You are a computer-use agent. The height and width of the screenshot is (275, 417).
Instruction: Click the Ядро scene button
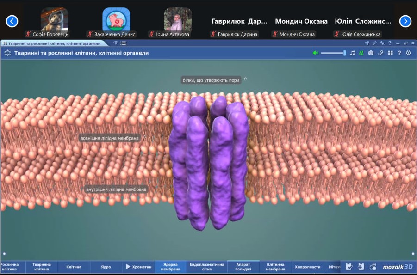(x=106, y=267)
